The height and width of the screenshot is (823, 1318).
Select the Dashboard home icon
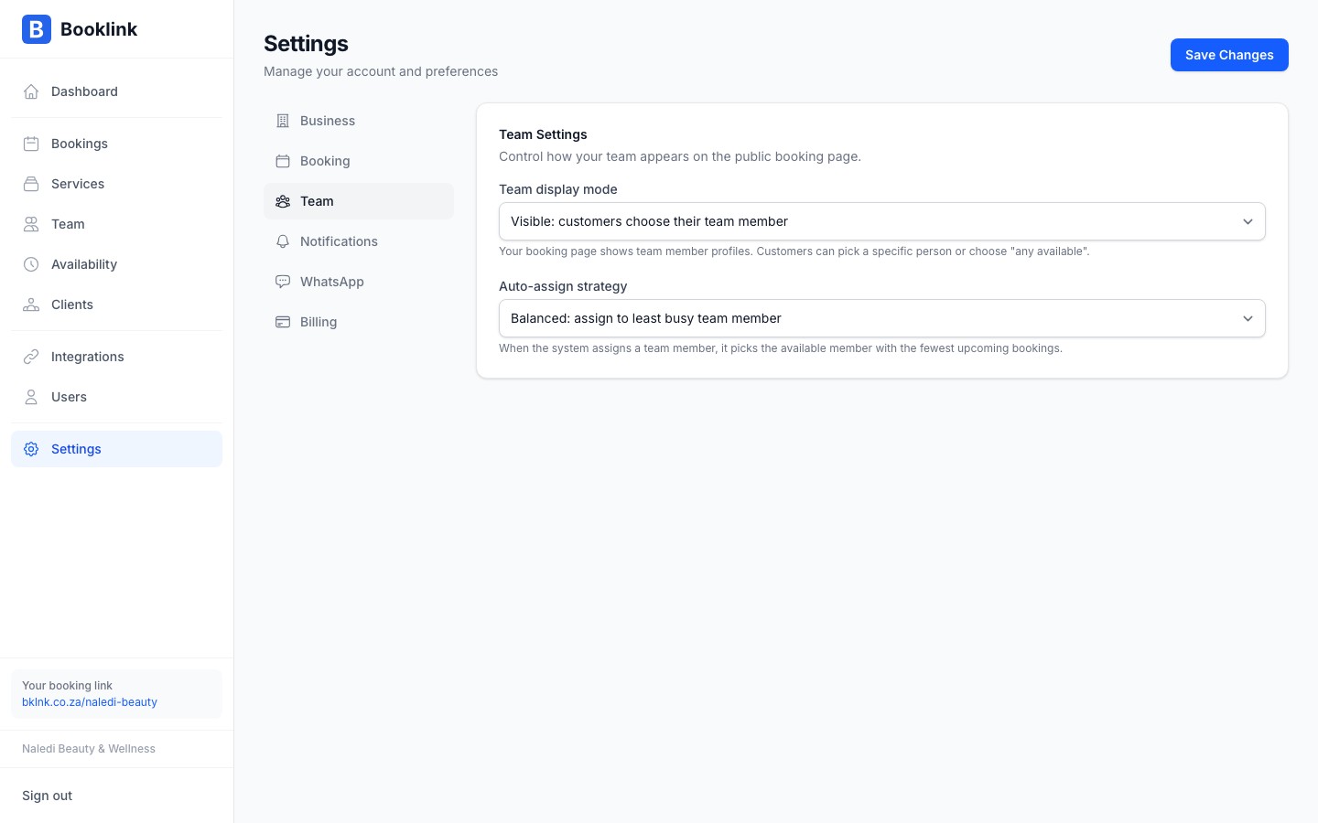pyautogui.click(x=31, y=91)
